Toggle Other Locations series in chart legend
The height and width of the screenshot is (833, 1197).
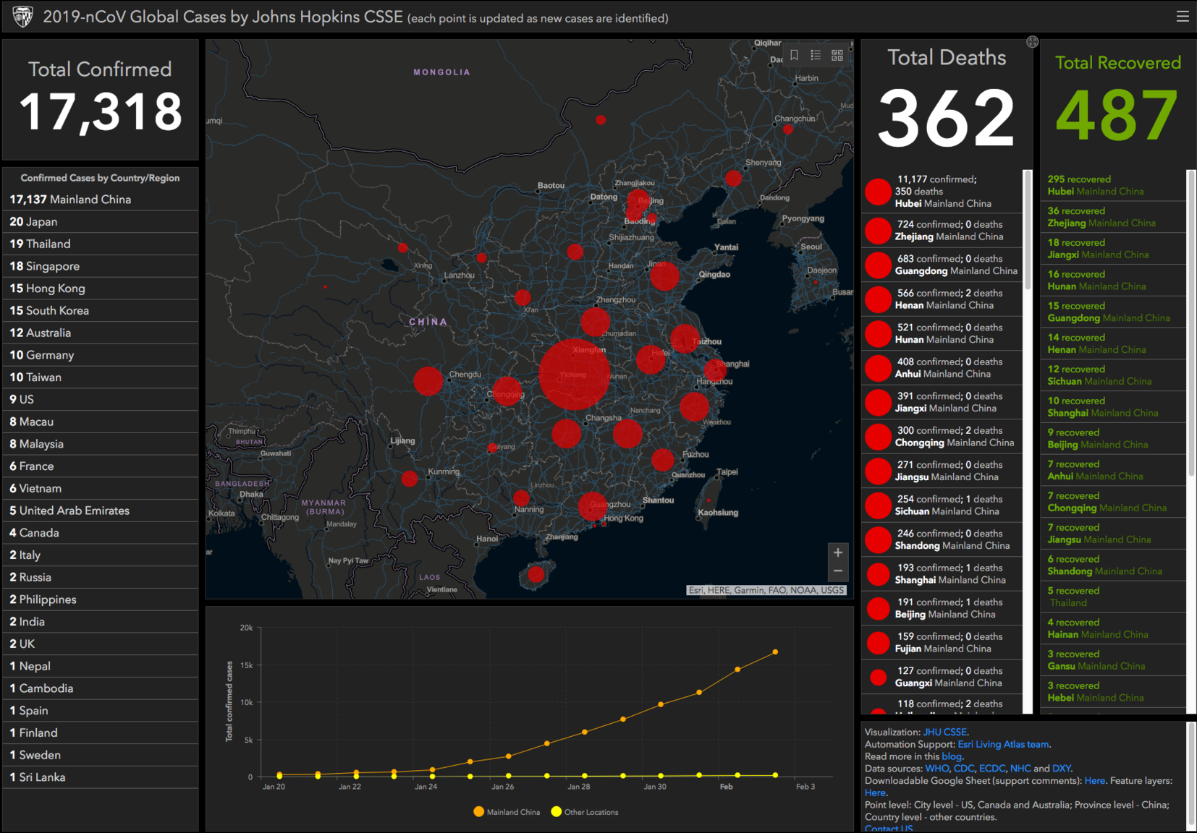click(585, 812)
